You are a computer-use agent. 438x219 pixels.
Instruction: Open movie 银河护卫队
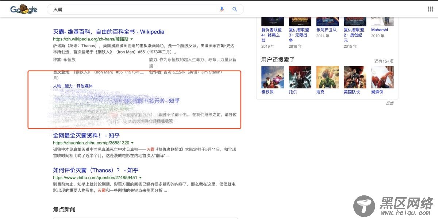(326, 30)
